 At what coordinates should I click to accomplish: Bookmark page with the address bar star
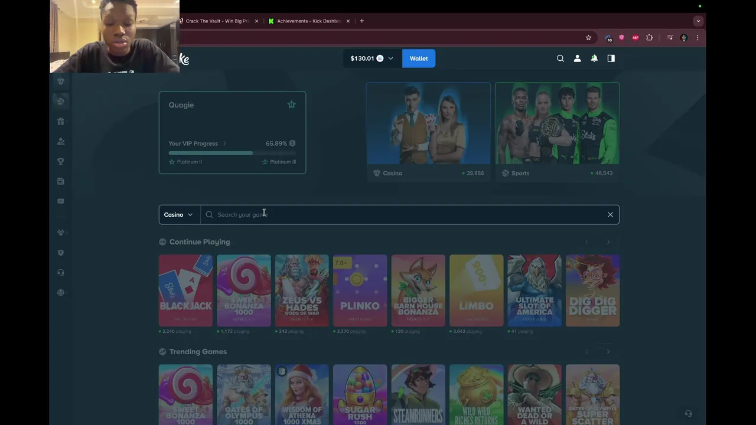point(588,38)
